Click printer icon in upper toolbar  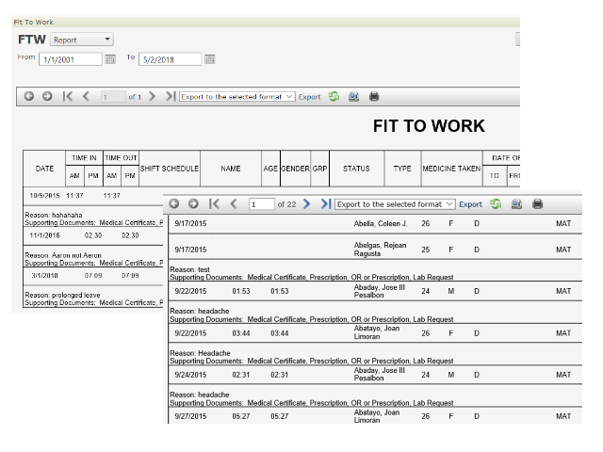coord(374,96)
